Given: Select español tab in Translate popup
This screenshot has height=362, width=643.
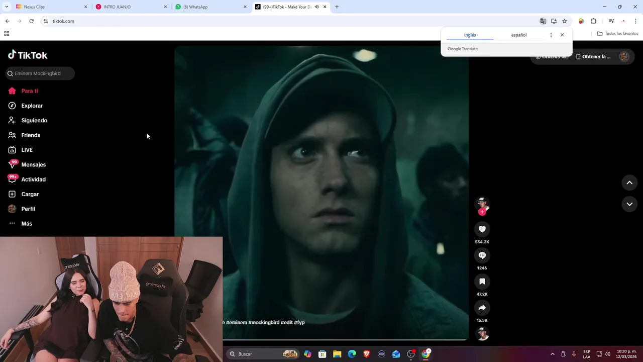Looking at the screenshot, I should click(x=519, y=35).
